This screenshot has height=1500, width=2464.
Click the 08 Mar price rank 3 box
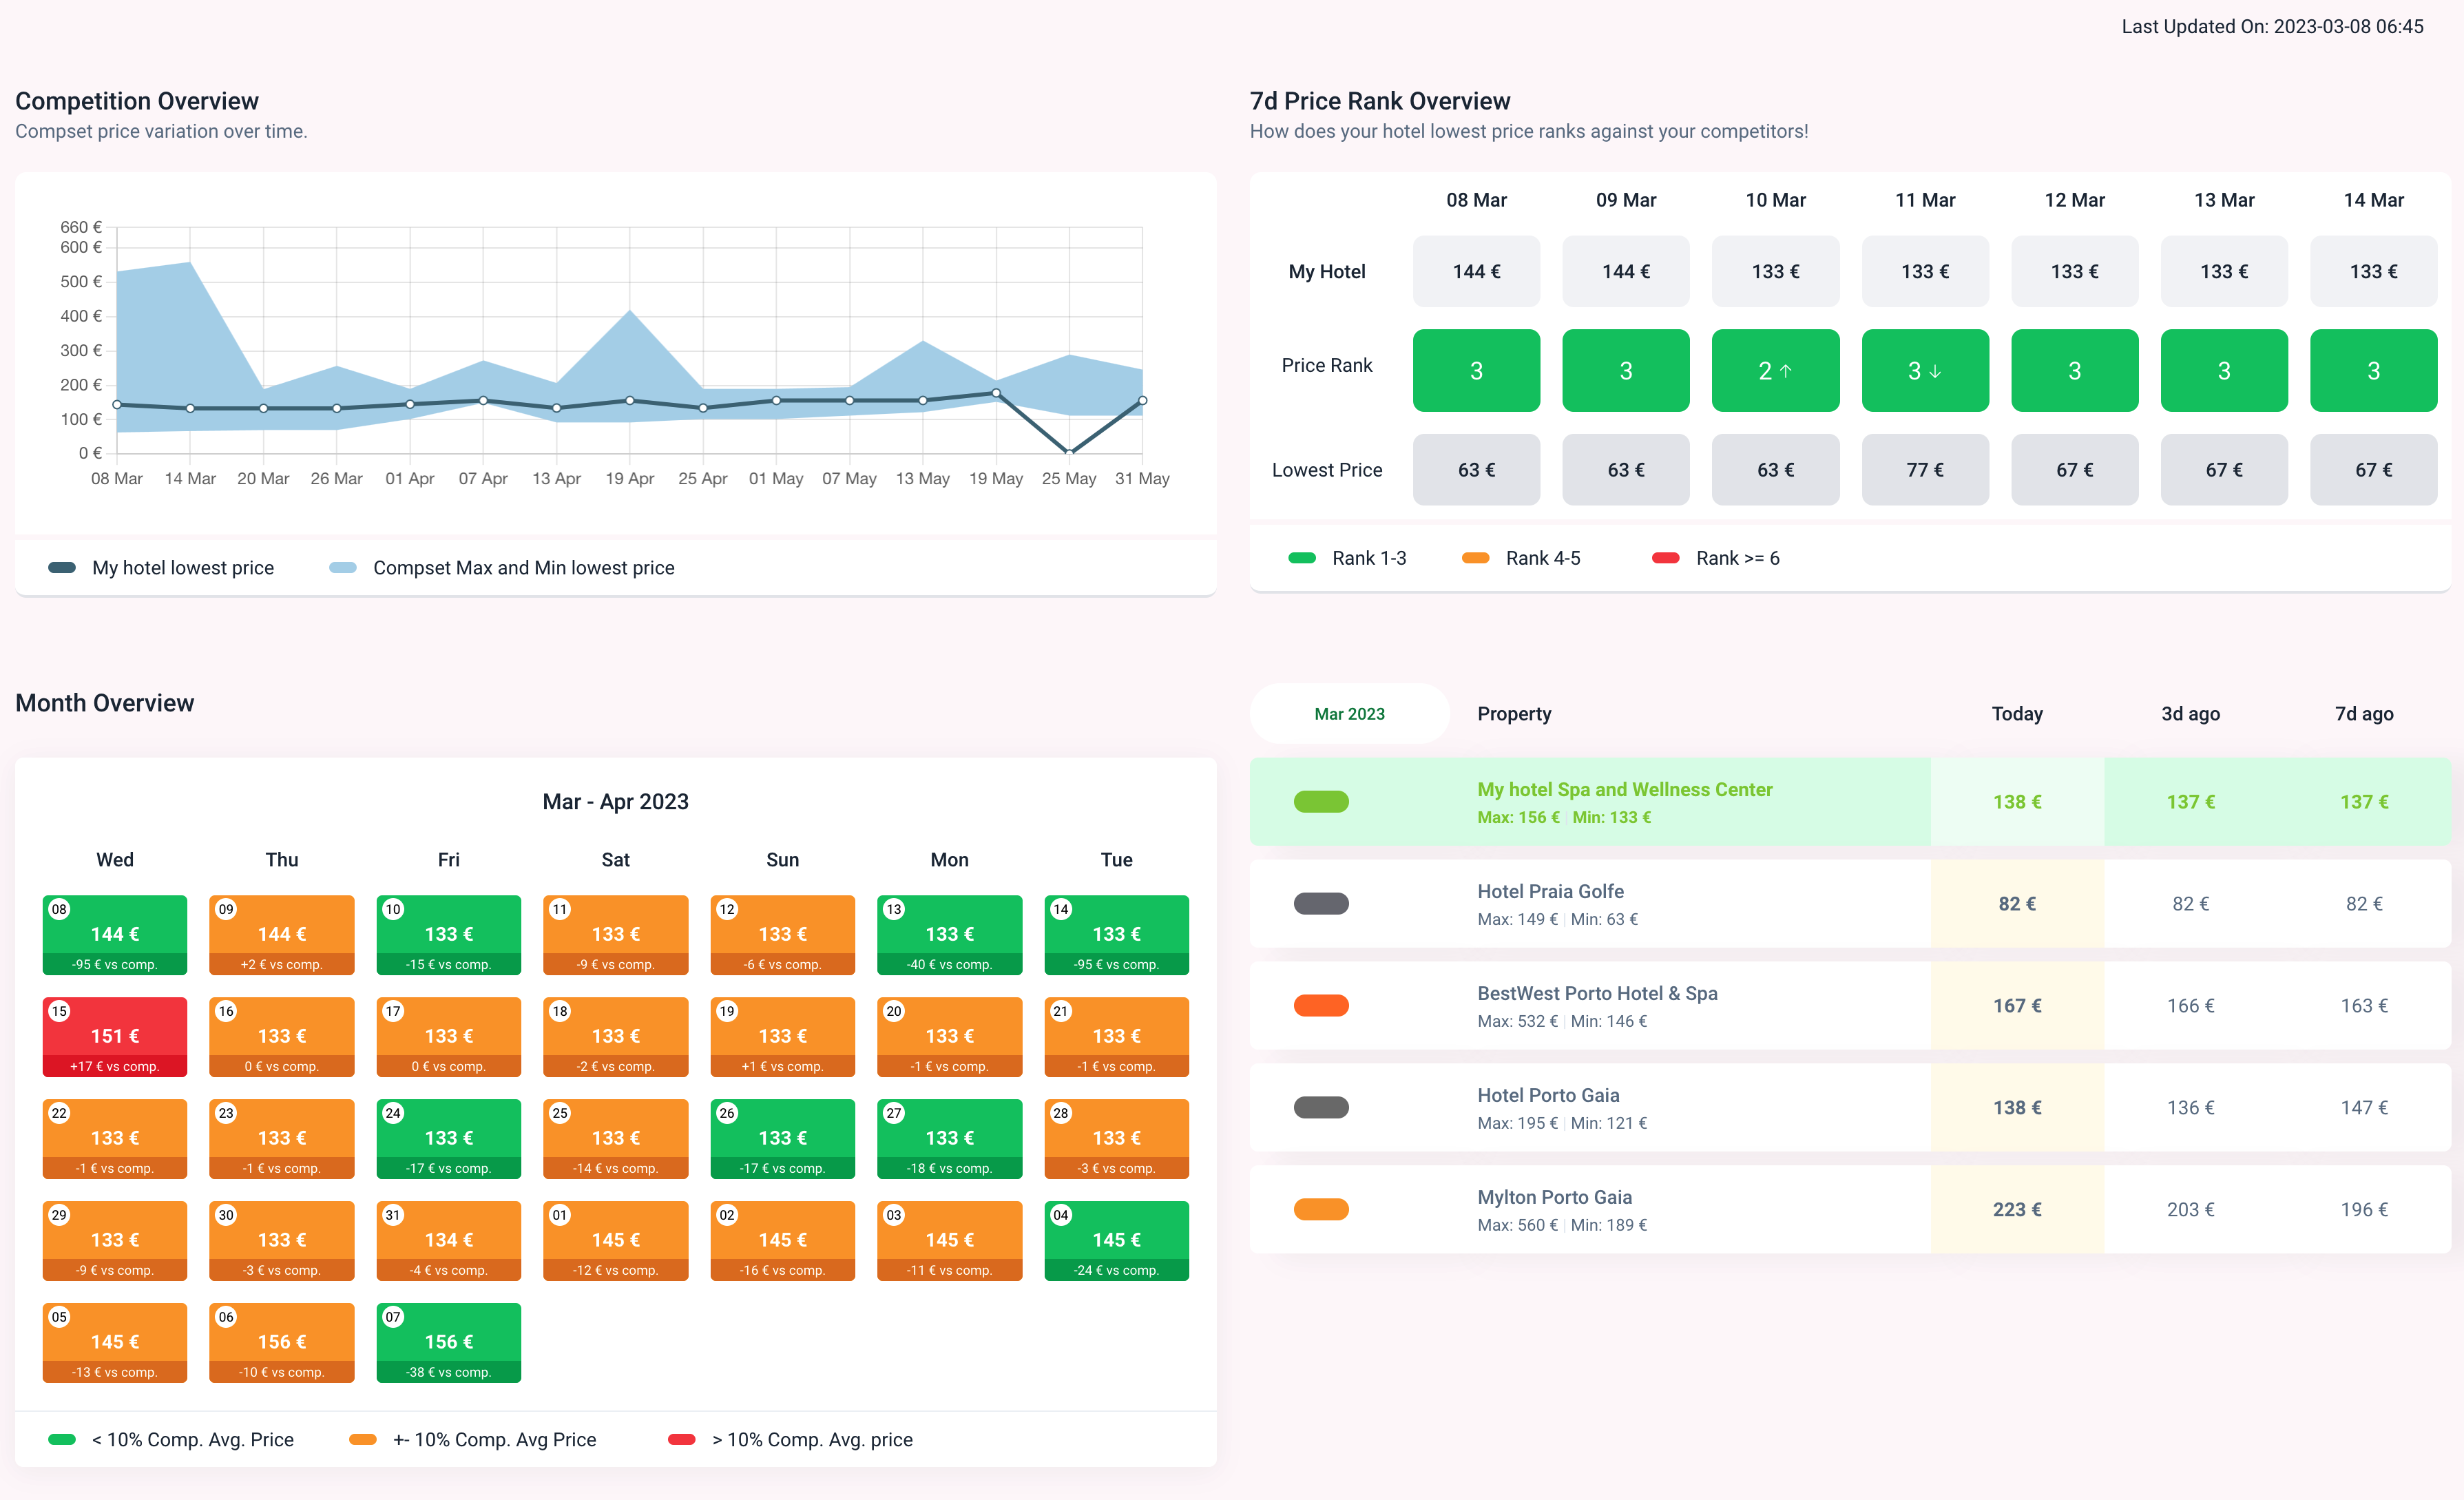1476,371
